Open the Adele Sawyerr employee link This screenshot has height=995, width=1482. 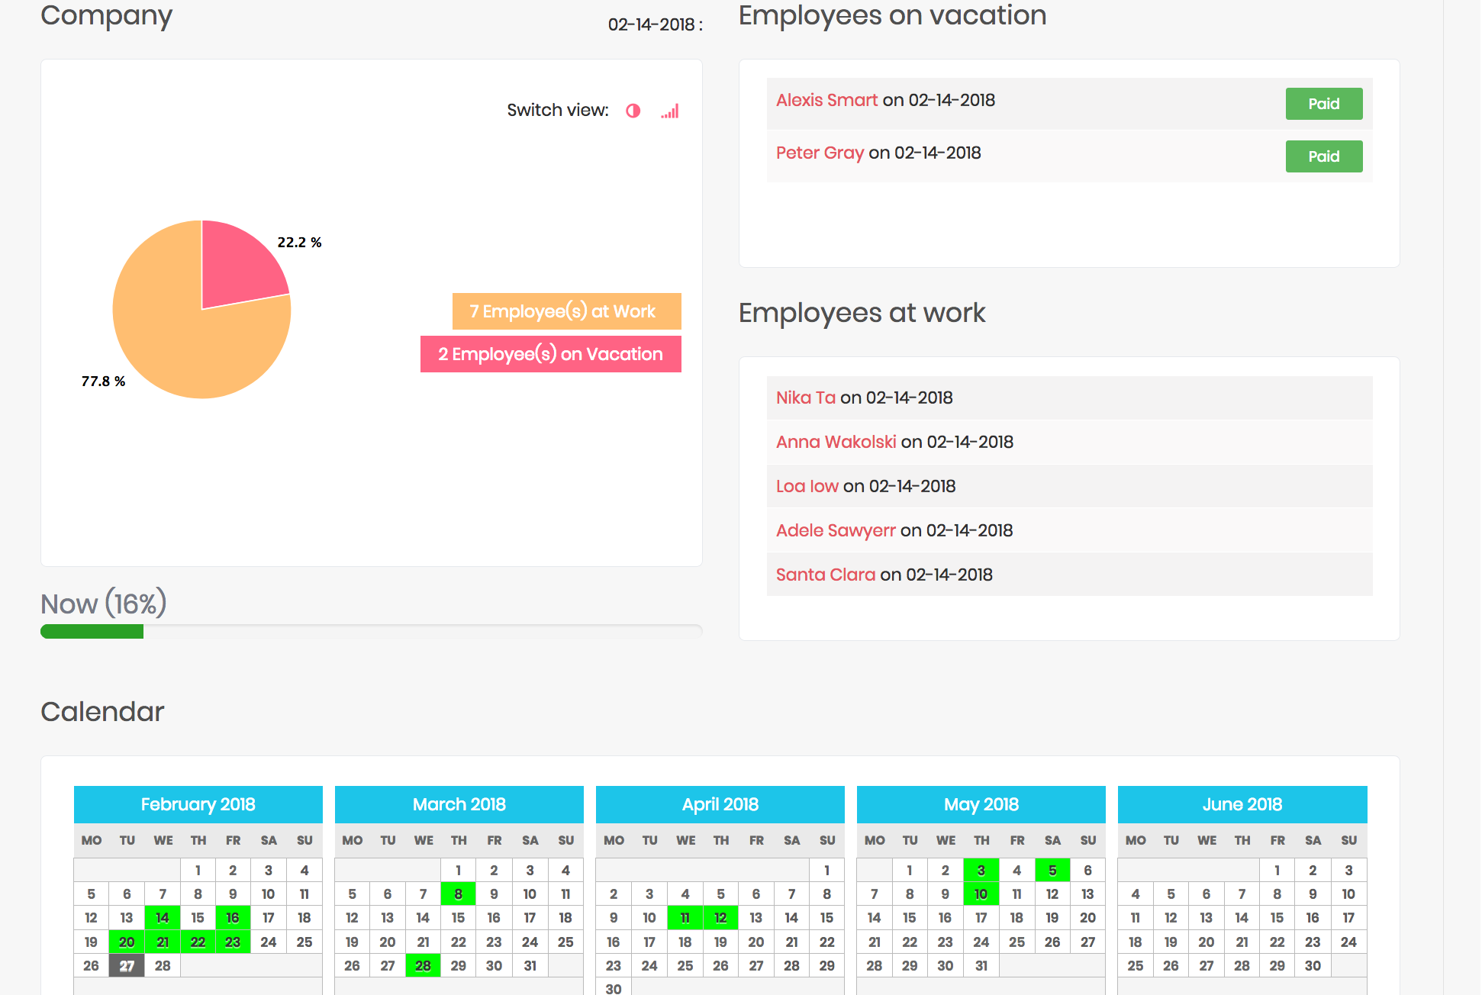click(x=836, y=530)
